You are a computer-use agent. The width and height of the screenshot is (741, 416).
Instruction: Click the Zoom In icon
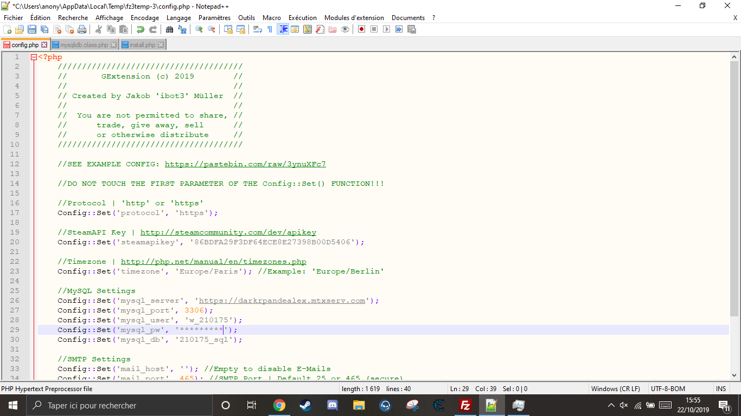click(x=199, y=29)
